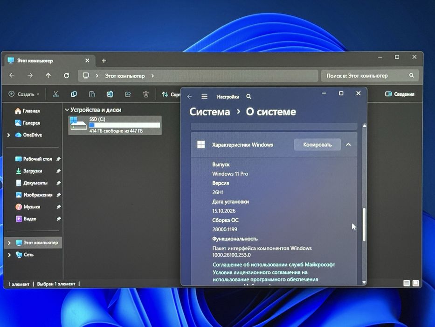Click the Копировать button
Screen dimensions: 435x327
coord(318,145)
